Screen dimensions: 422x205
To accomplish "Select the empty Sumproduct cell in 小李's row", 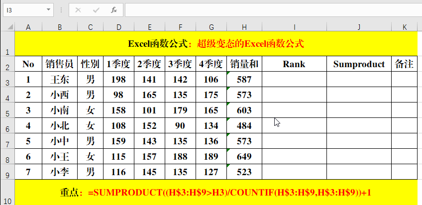I will click(x=359, y=172).
